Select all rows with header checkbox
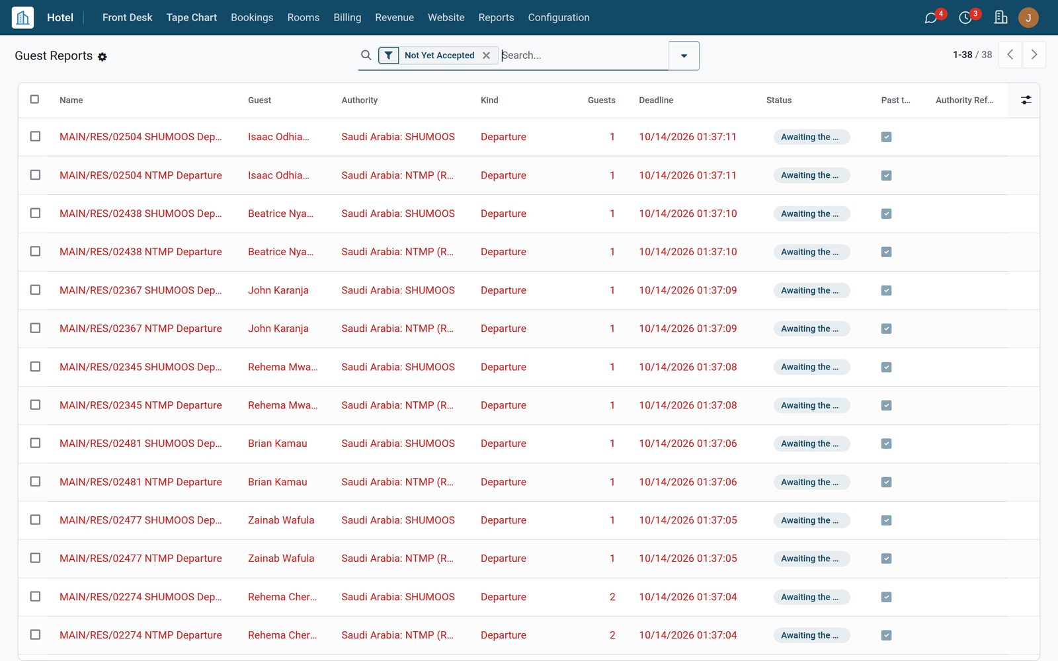1058x661 pixels. pyautogui.click(x=35, y=100)
